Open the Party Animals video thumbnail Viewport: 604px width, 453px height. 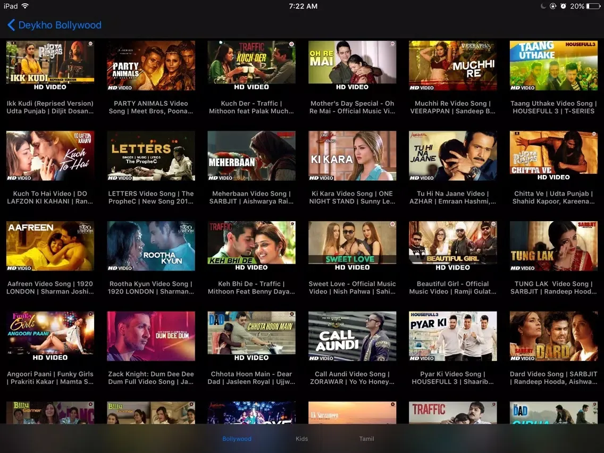pos(151,65)
